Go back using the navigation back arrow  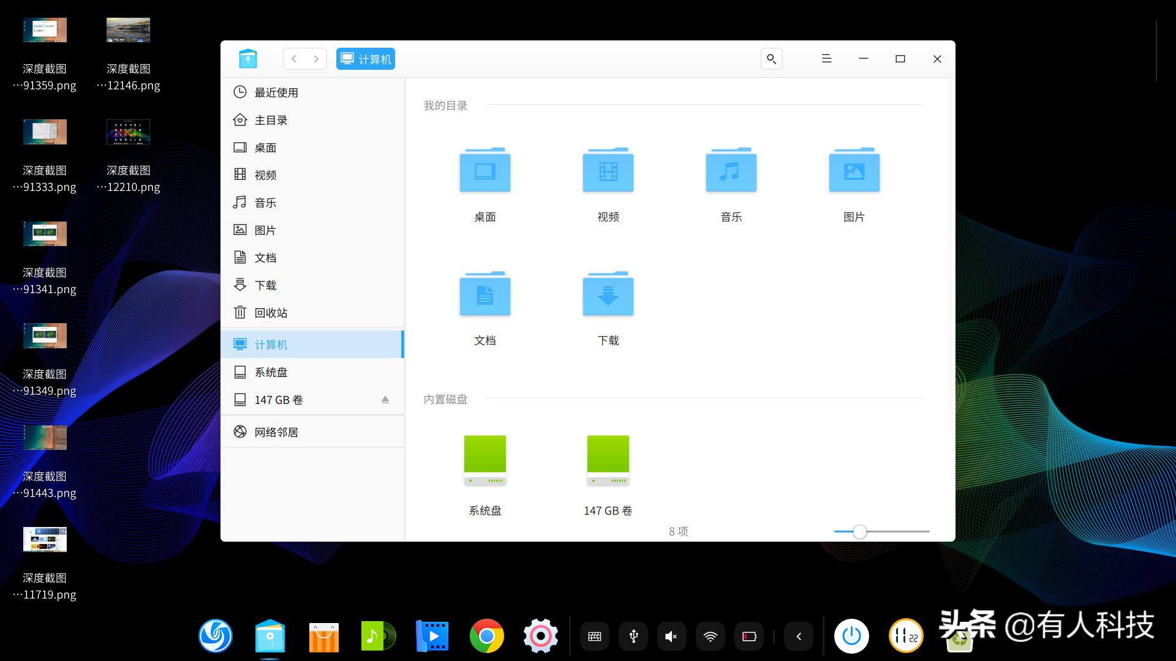tap(295, 59)
